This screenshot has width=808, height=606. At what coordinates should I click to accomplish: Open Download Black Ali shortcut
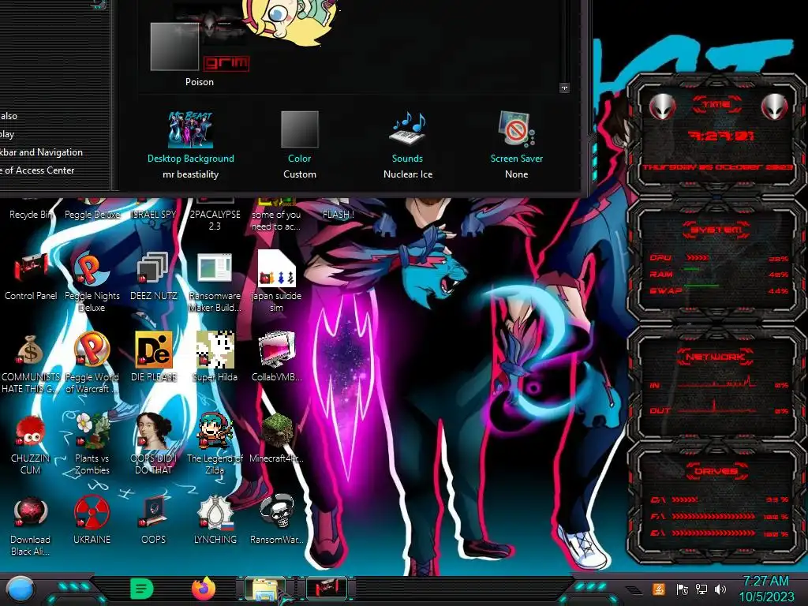pos(31,526)
